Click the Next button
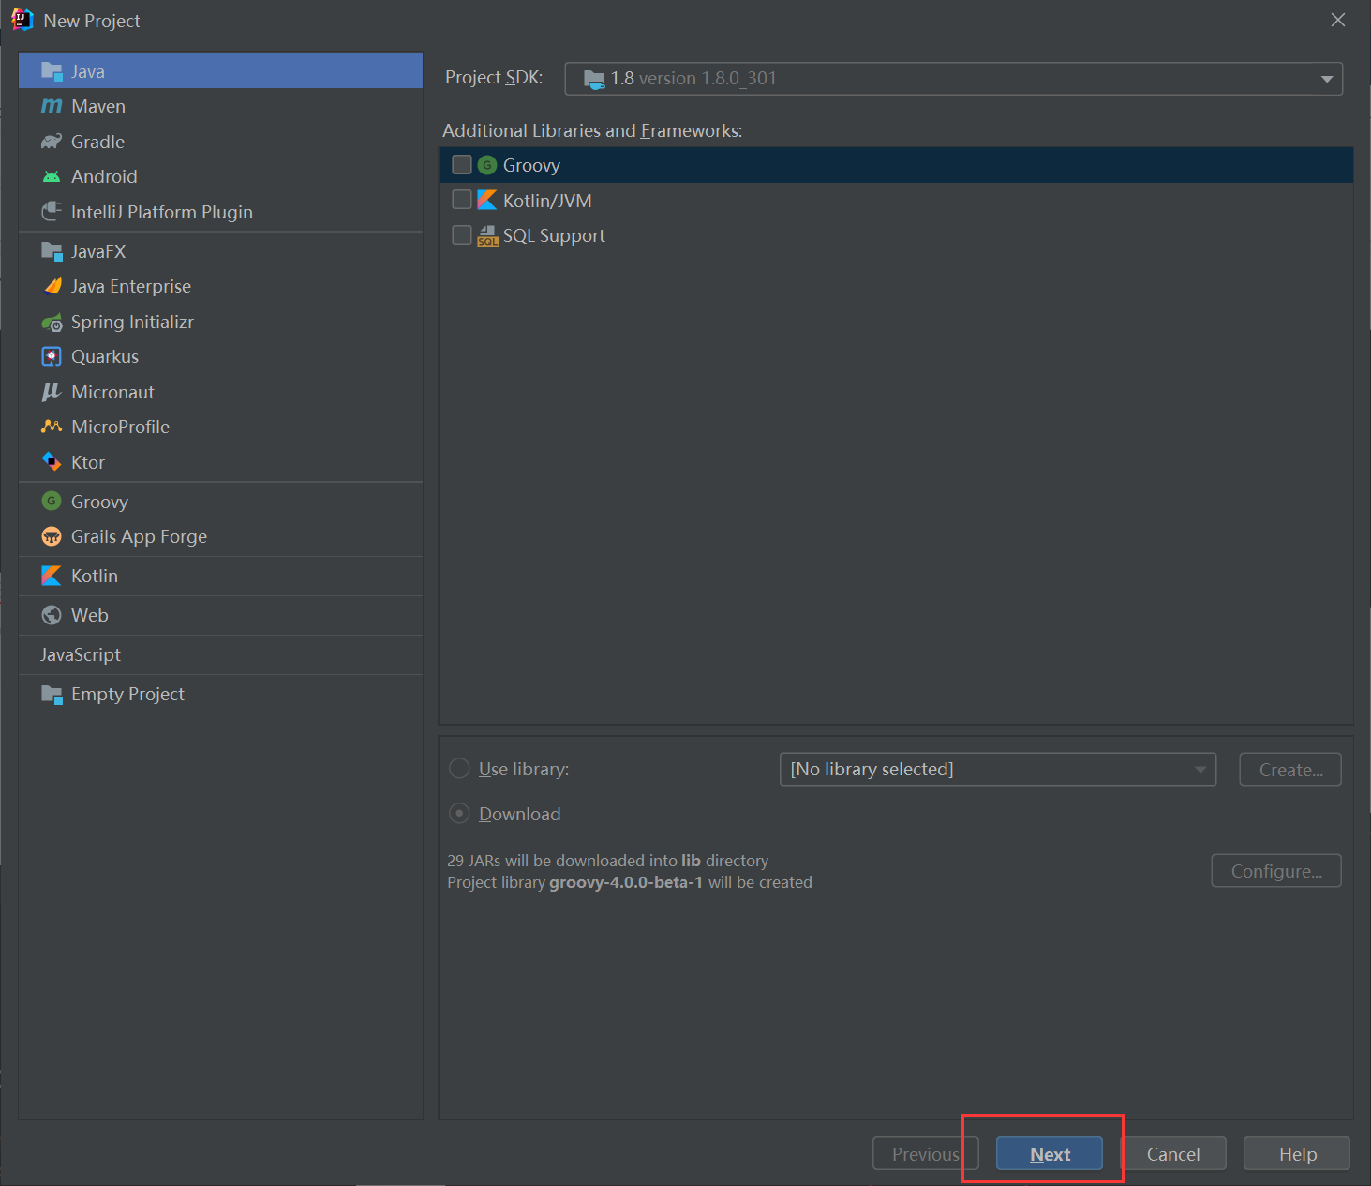This screenshot has width=1371, height=1186. pos(1050,1154)
